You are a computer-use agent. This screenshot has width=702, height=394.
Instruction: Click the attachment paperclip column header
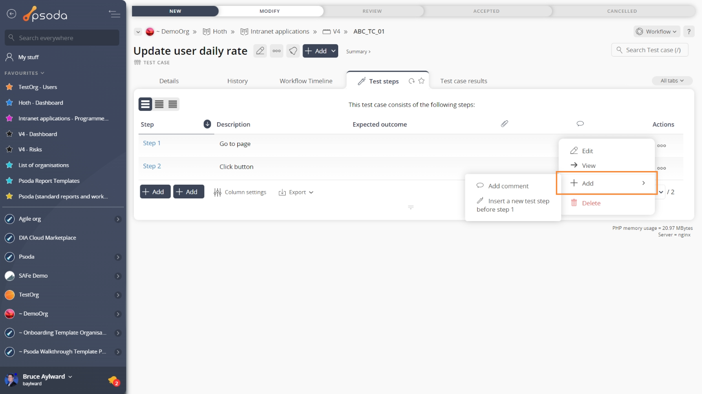[x=505, y=124]
